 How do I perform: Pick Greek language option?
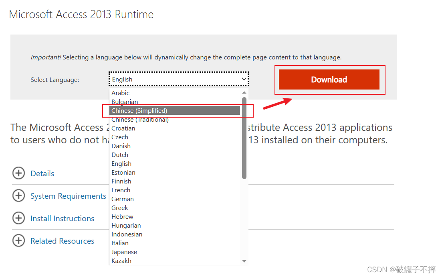tap(175, 208)
